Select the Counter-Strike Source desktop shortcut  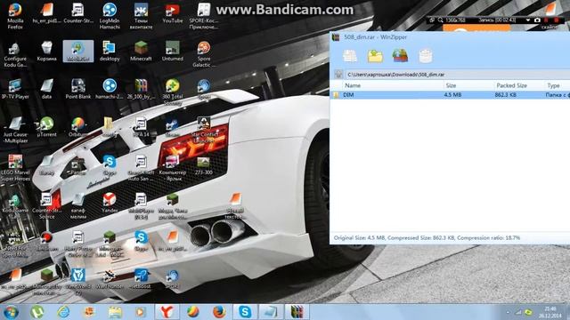[x=46, y=206]
